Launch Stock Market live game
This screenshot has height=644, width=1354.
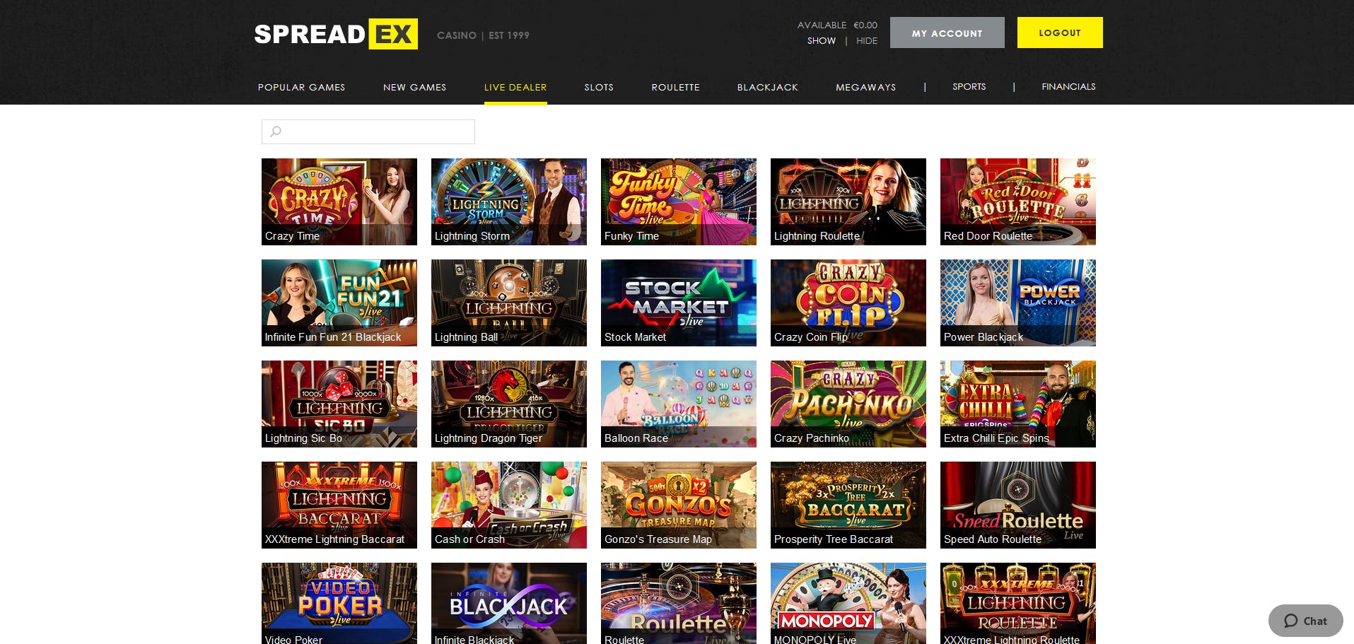click(x=679, y=303)
